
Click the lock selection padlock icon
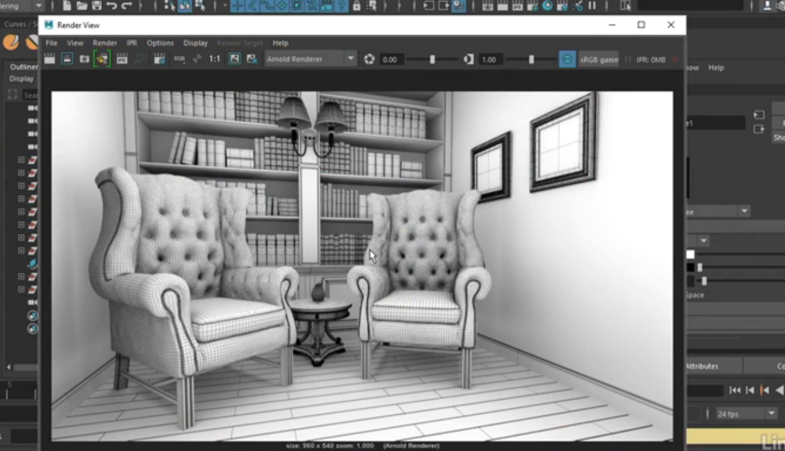(356, 6)
